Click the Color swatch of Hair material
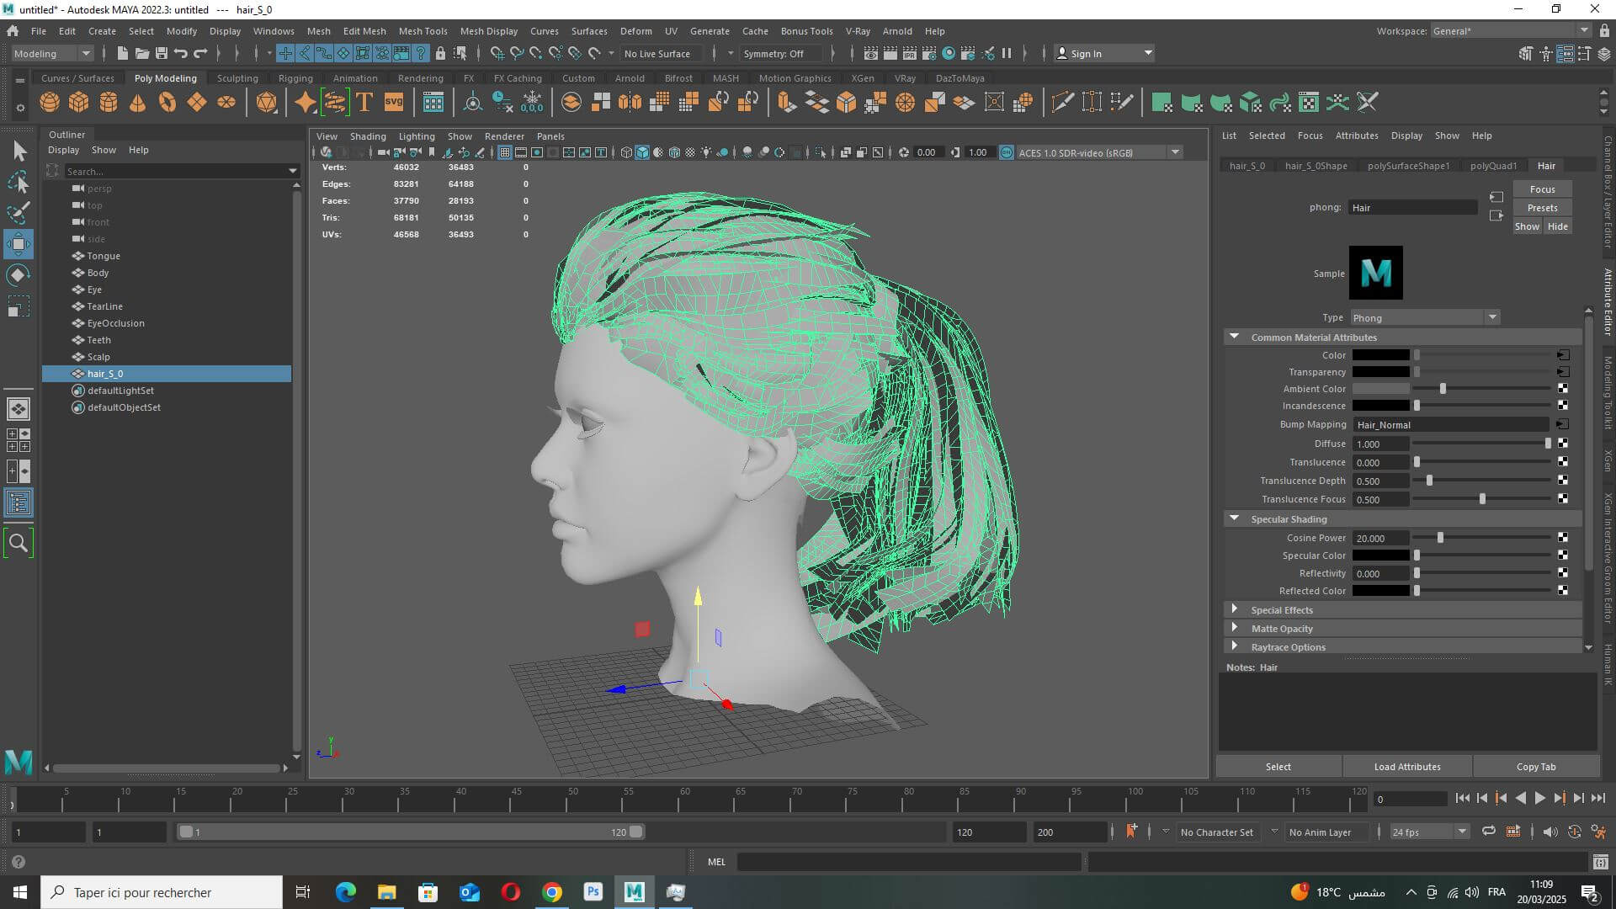The image size is (1616, 909). (1380, 355)
